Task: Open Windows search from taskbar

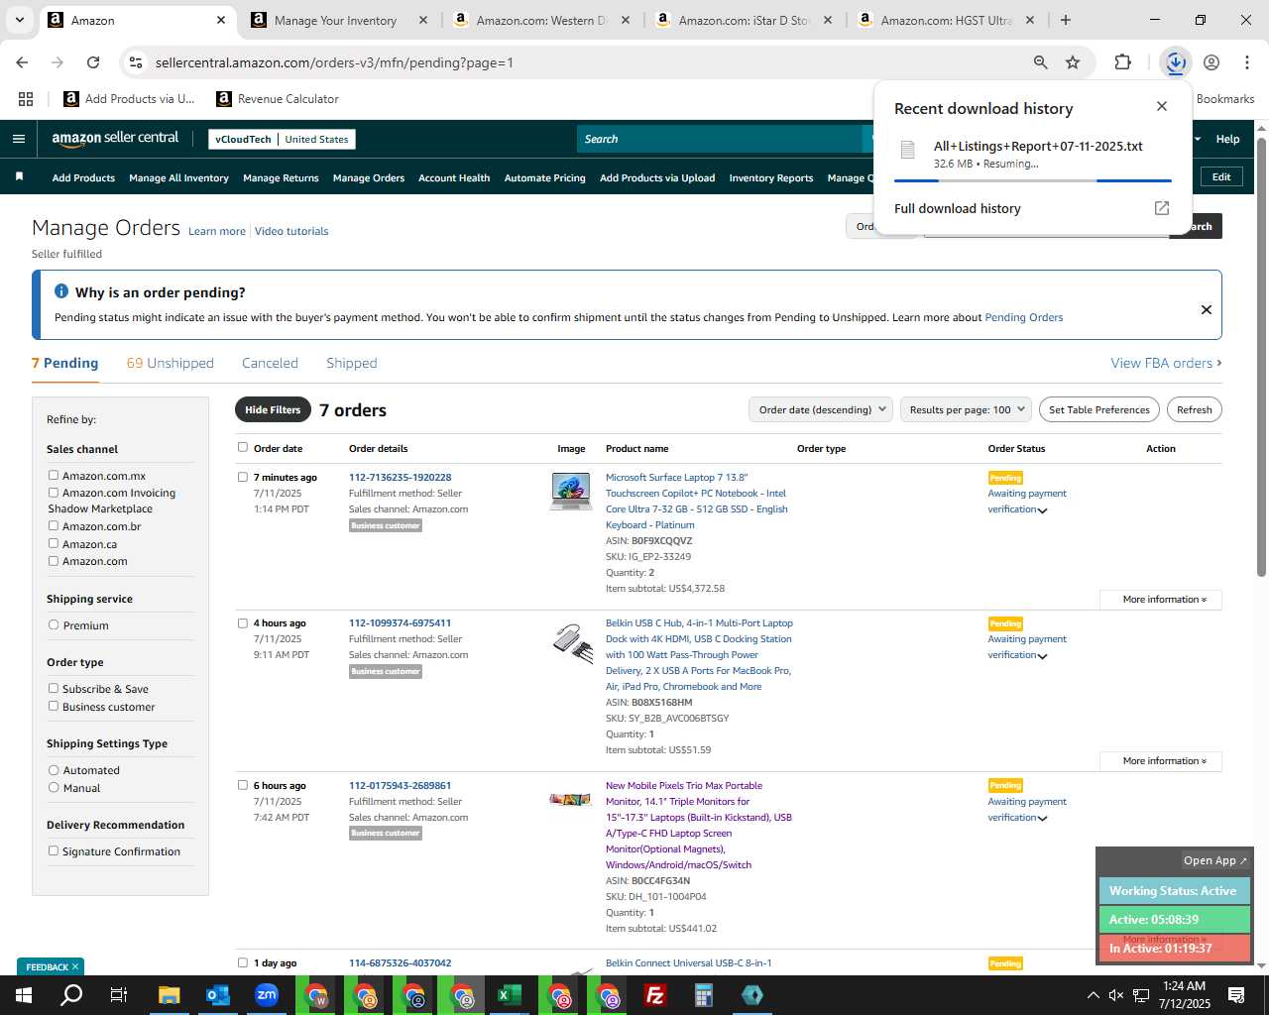Action: click(x=71, y=995)
